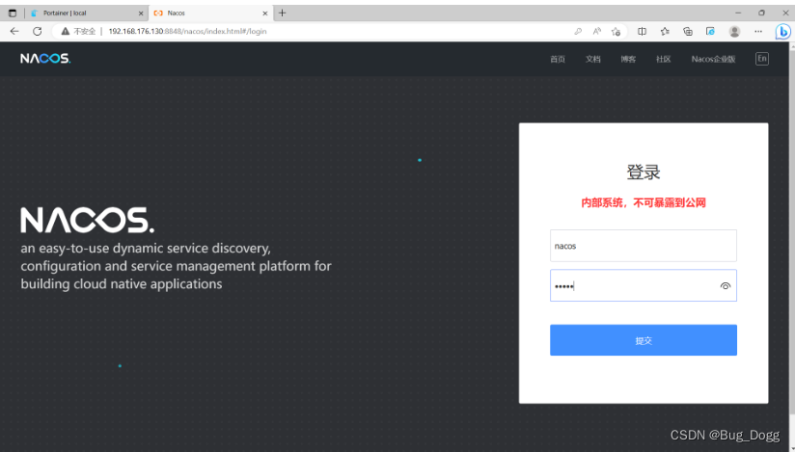Click the NACOS logo in header
This screenshot has width=795, height=452.
click(x=45, y=59)
